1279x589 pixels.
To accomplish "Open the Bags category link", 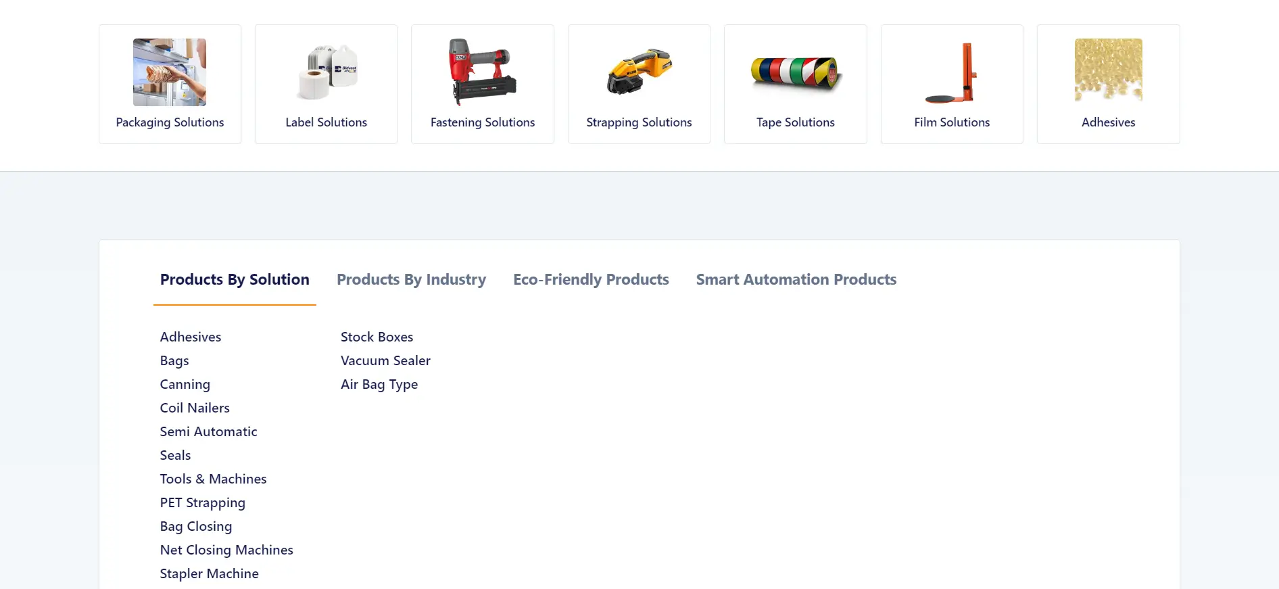I will [174, 361].
